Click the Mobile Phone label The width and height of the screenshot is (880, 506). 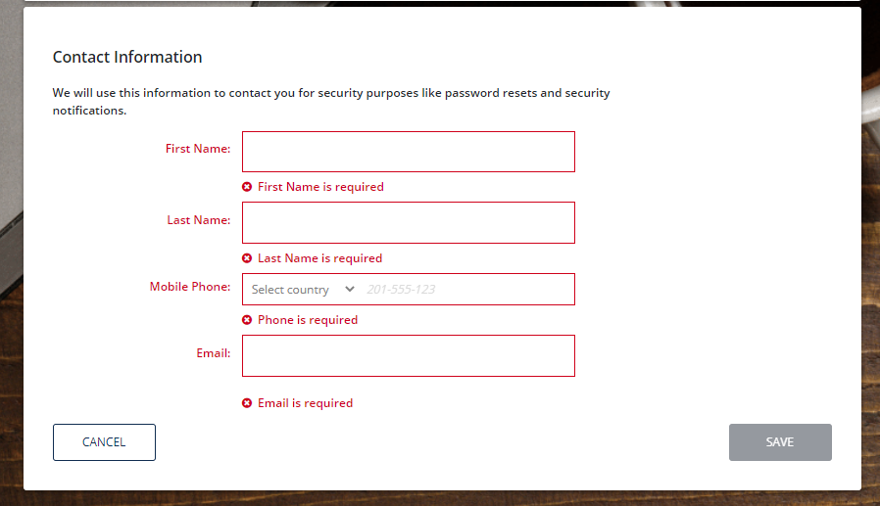tap(190, 287)
